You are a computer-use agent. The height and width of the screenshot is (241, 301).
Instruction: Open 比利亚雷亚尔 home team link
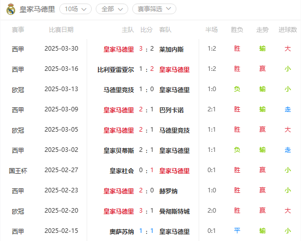[x=116, y=69]
